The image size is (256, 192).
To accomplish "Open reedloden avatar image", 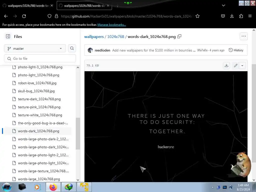I will tap(90, 50).
